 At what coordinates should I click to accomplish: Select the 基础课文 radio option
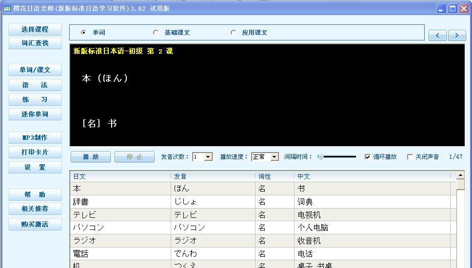pyautogui.click(x=156, y=33)
